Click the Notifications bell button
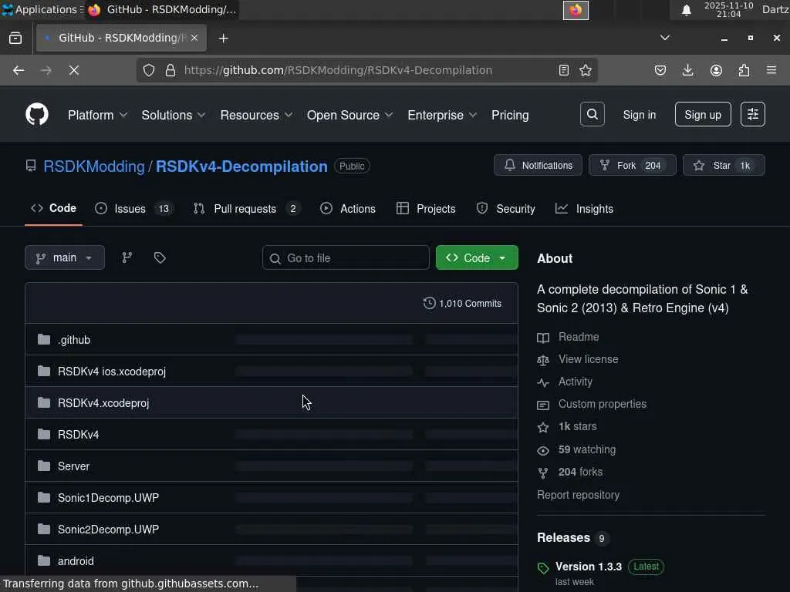Image resolution: width=790 pixels, height=592 pixels. (538, 165)
